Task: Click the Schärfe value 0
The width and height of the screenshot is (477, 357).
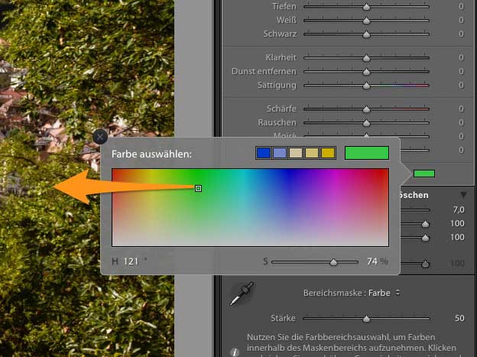Action: click(x=461, y=109)
